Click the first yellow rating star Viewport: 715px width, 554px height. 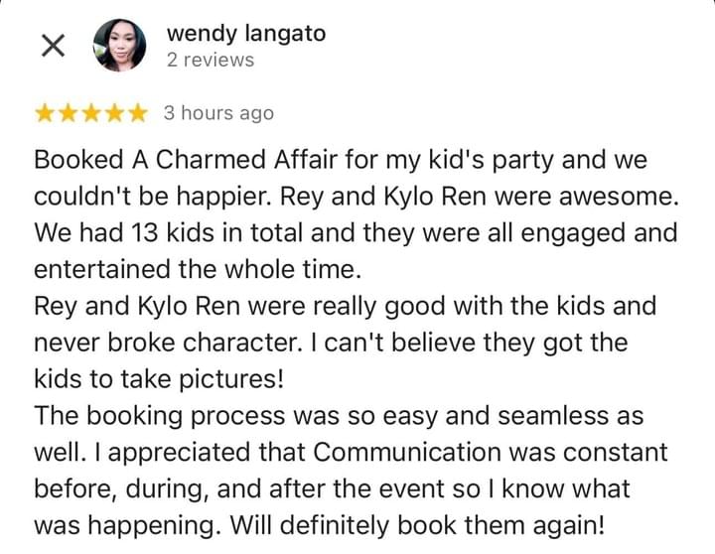point(45,113)
